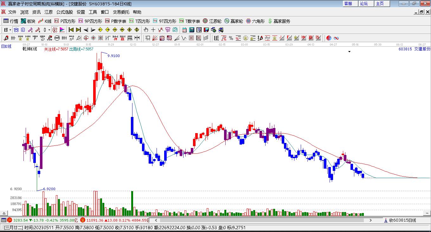The height and width of the screenshot is (232, 431).
Task: Select the crosshair cursor tool
Action: pyautogui.click(x=153, y=30)
